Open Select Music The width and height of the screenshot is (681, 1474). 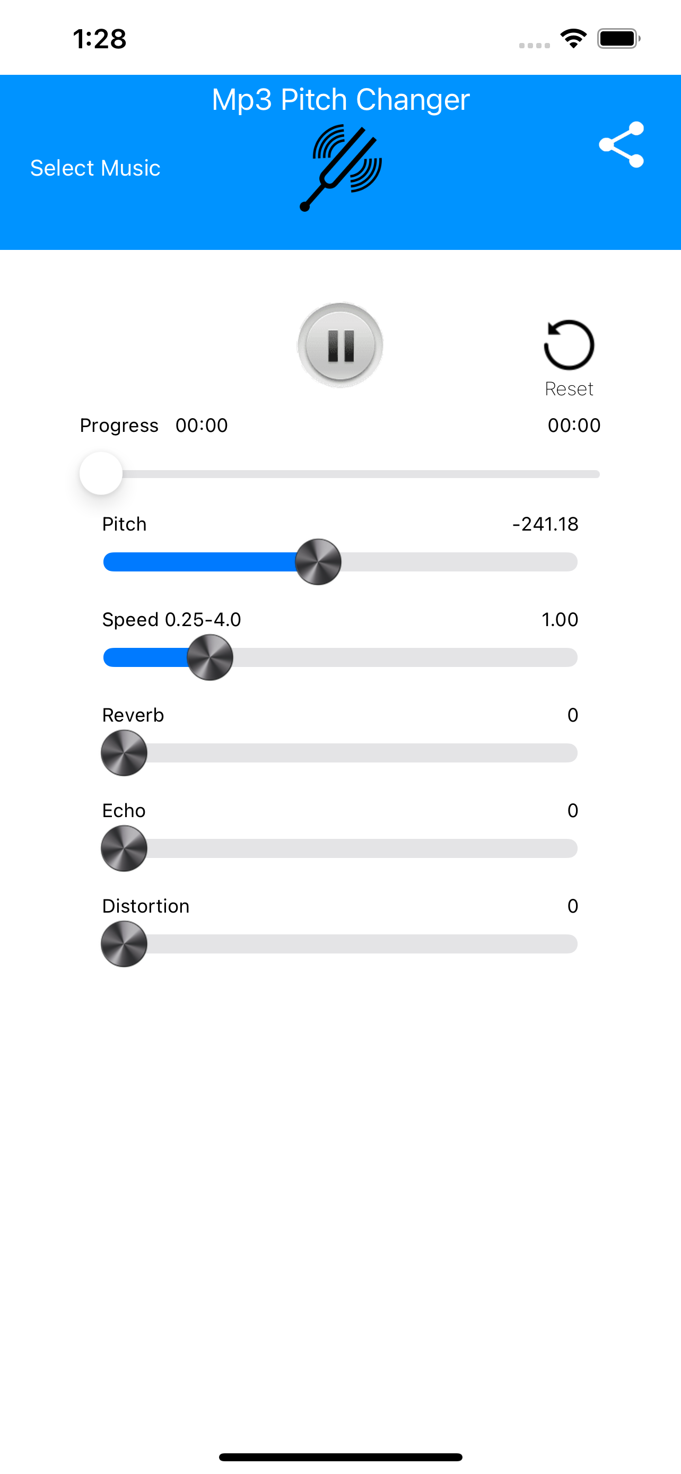pos(95,168)
